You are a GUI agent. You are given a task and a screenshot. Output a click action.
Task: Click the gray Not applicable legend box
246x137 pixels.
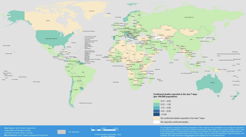[x=61, y=132]
